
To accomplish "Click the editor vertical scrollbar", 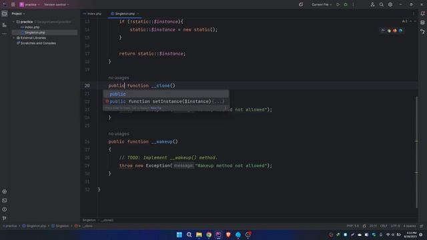I will coord(416,152).
